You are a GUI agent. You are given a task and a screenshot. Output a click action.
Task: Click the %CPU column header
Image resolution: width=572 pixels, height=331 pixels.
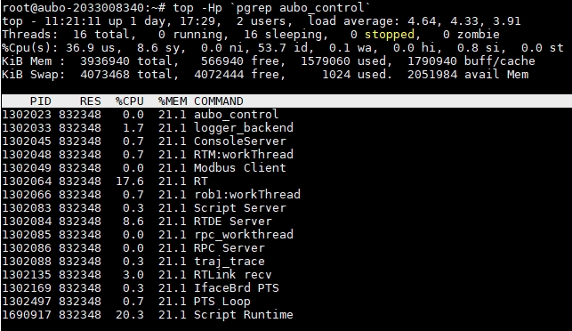pyautogui.click(x=130, y=101)
